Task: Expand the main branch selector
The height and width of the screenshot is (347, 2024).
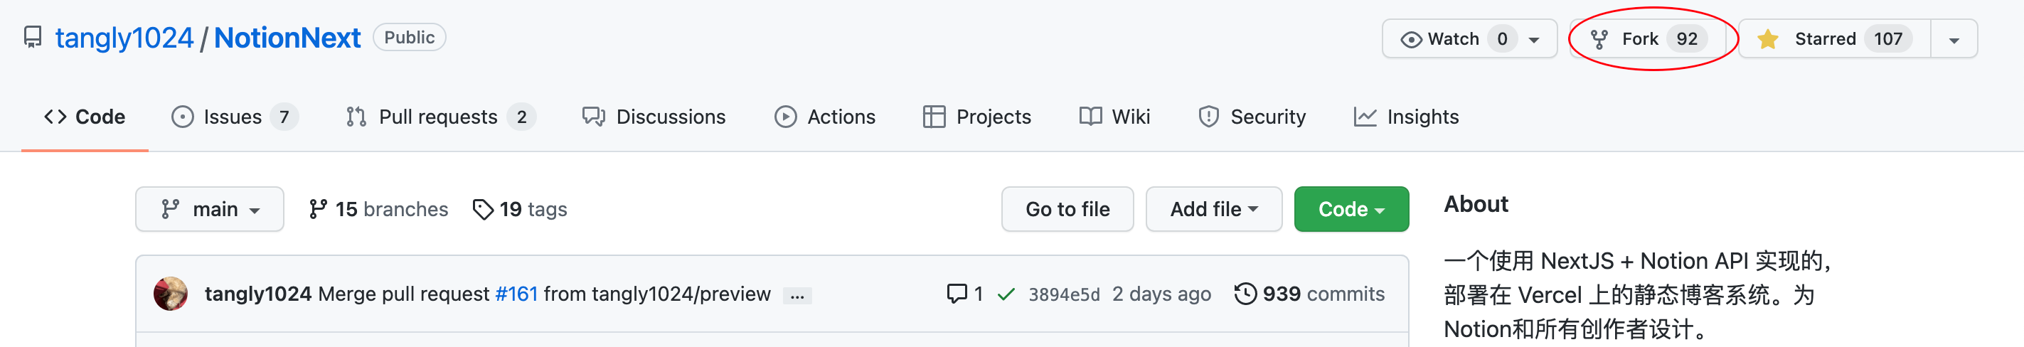Action: click(210, 209)
